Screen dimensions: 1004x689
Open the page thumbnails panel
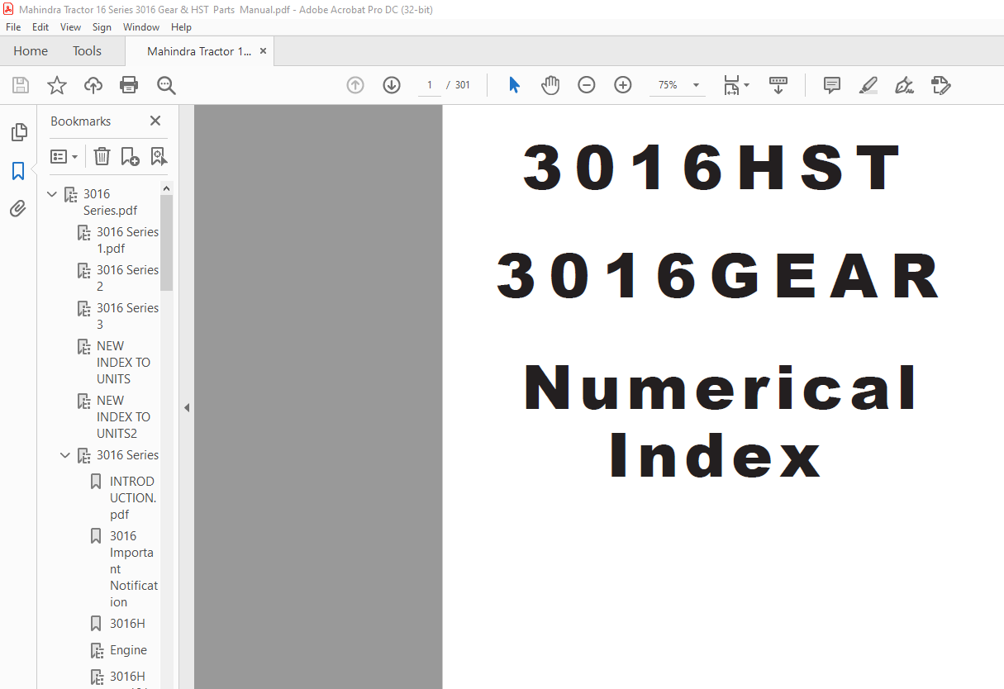[18, 132]
